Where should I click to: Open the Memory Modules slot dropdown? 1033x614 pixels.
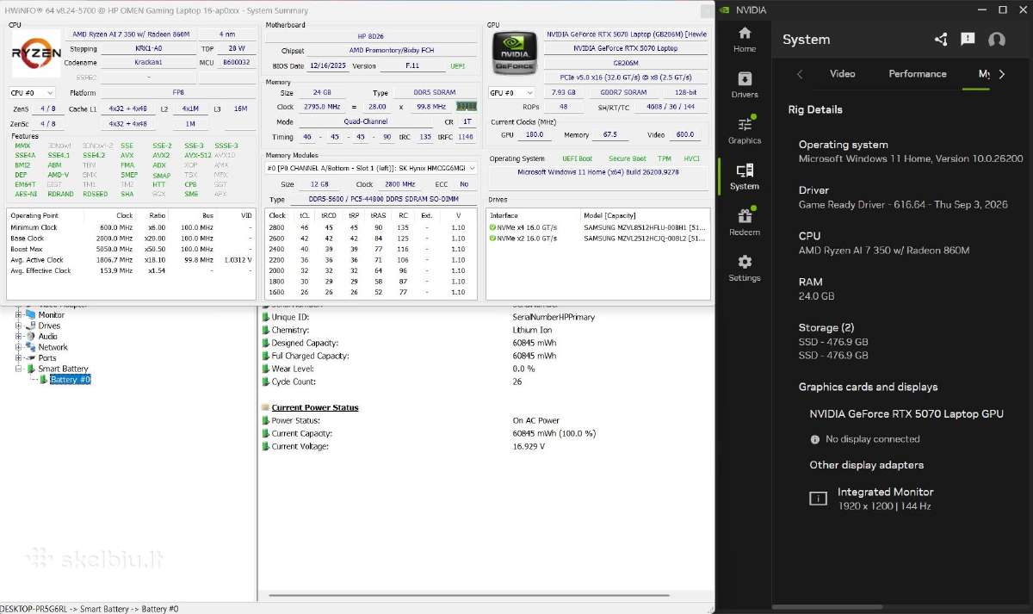371,169
